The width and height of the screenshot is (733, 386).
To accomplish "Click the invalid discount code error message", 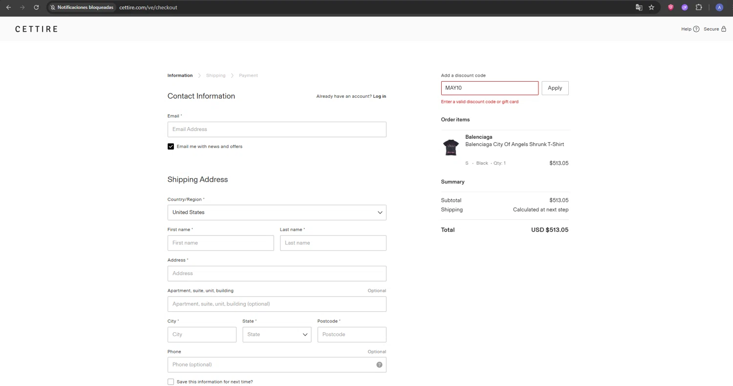I will pyautogui.click(x=480, y=102).
